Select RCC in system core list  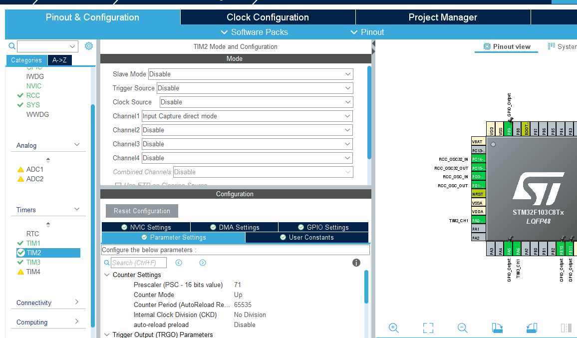pyautogui.click(x=33, y=95)
